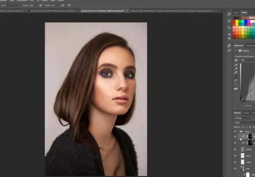The image size is (255, 177).
Task: Click the smooth curve values icon
Action: (x=236, y=84)
